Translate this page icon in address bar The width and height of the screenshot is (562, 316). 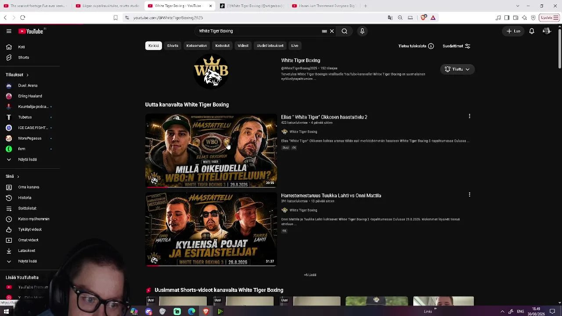390,18
